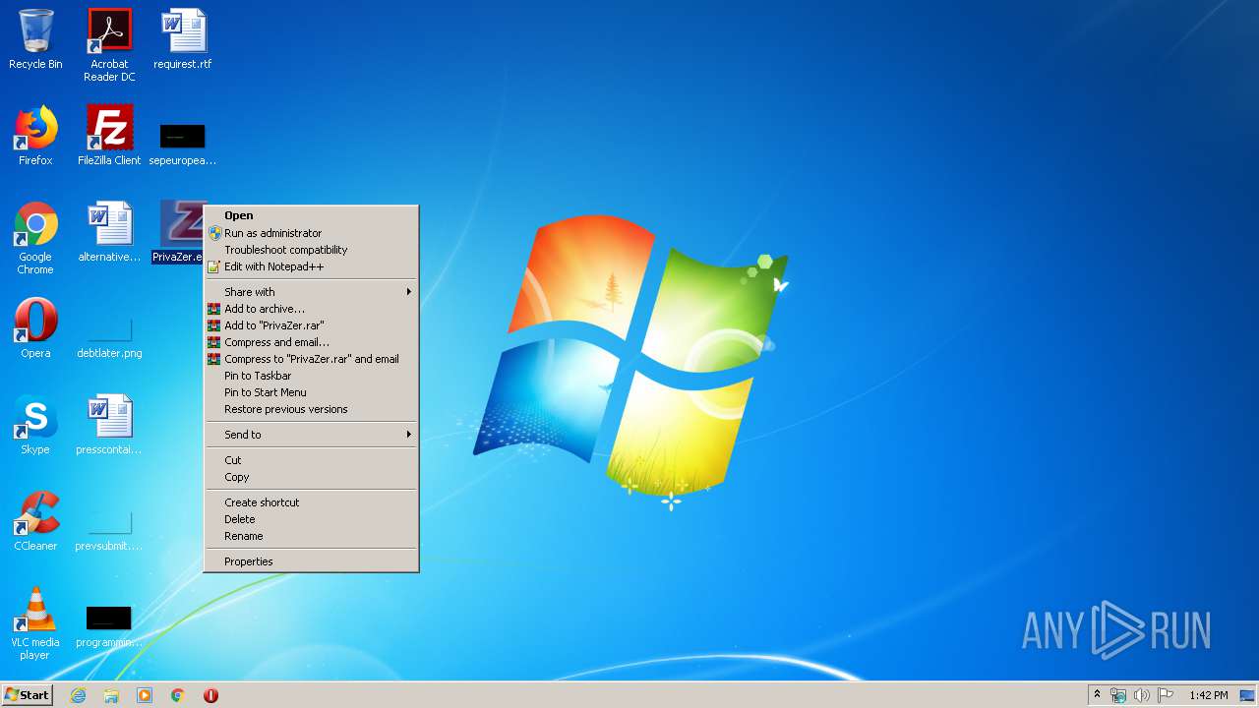Choose Run as administrator
Viewport: 1259px width, 708px height.
click(311, 233)
